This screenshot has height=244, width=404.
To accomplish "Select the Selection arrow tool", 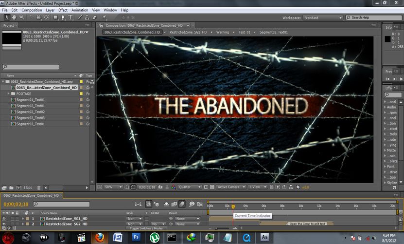I will pos(7,18).
